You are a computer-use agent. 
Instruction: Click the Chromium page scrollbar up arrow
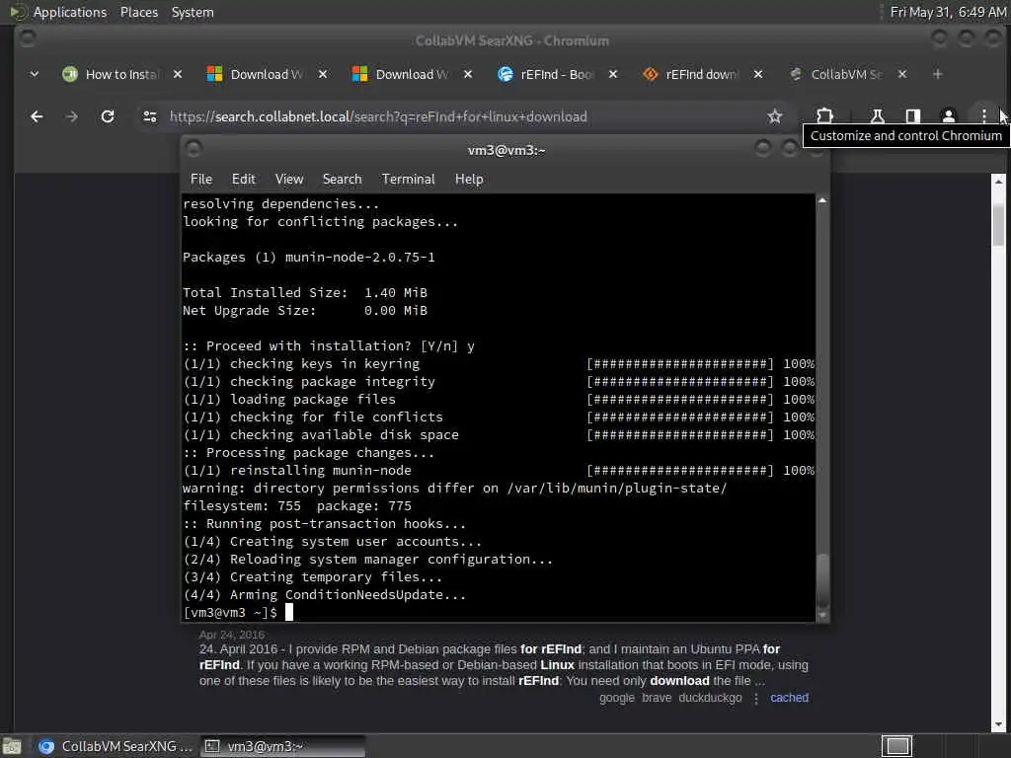click(x=998, y=182)
